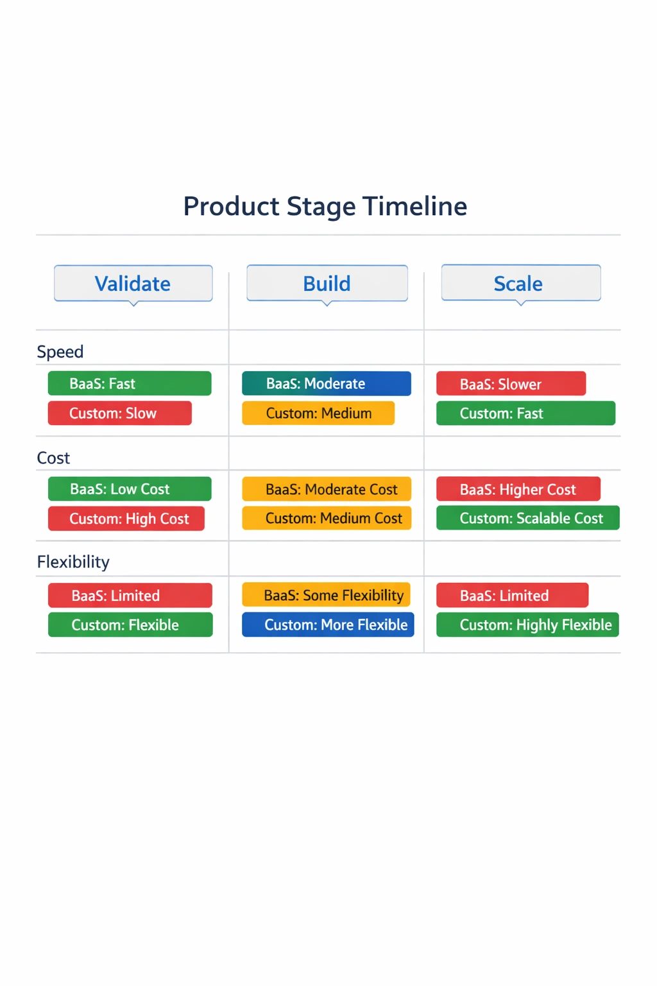Click the green BaaS: Fast tag
The image size is (657, 986).
click(x=129, y=383)
